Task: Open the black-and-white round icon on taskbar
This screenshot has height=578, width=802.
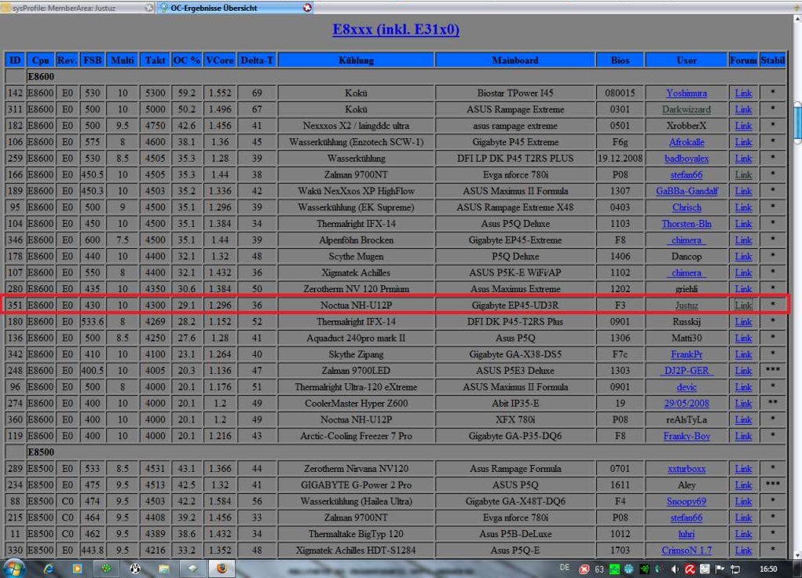Action: (135, 569)
